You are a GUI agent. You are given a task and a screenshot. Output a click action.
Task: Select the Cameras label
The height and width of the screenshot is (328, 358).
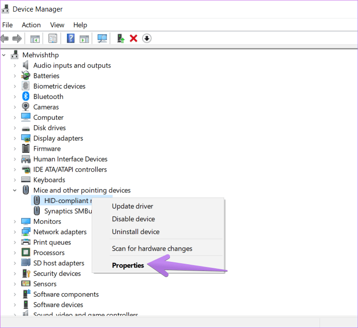[x=46, y=107]
